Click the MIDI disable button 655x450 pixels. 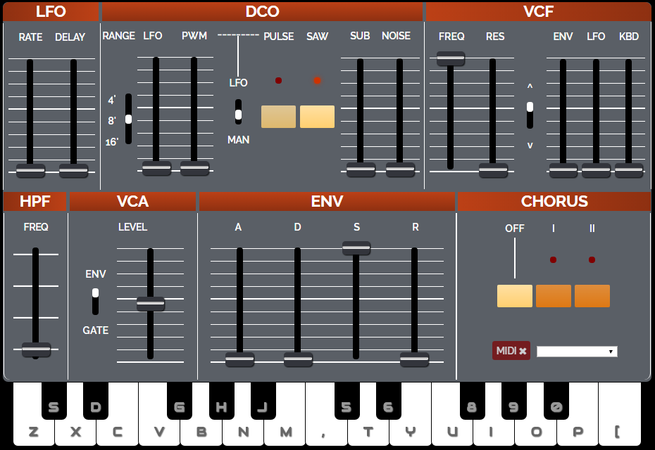pyautogui.click(x=511, y=351)
